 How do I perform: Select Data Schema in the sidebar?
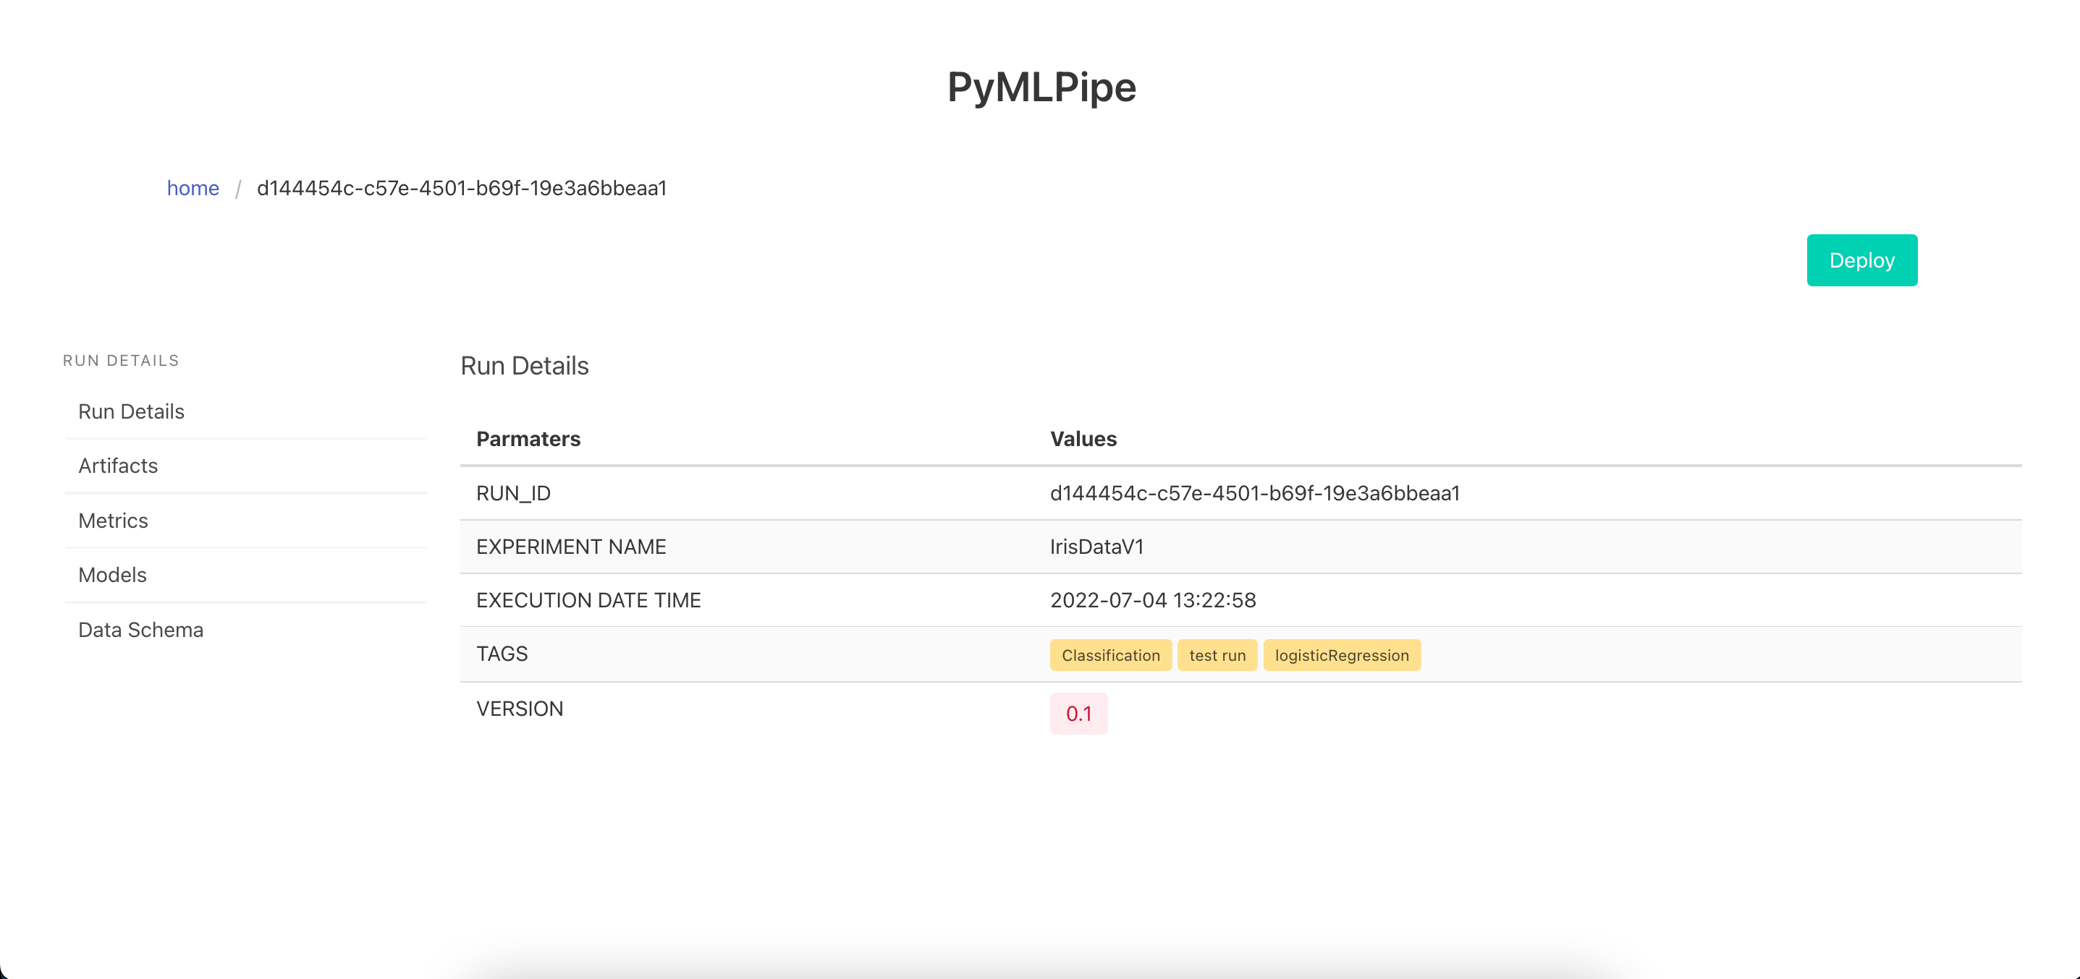(x=140, y=629)
